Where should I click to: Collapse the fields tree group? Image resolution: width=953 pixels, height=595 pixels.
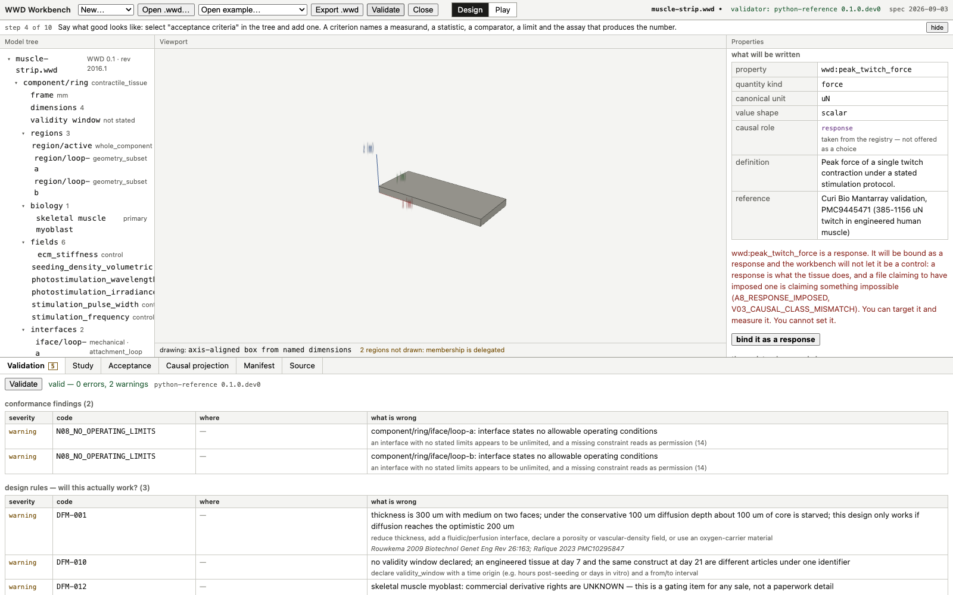[x=23, y=242]
